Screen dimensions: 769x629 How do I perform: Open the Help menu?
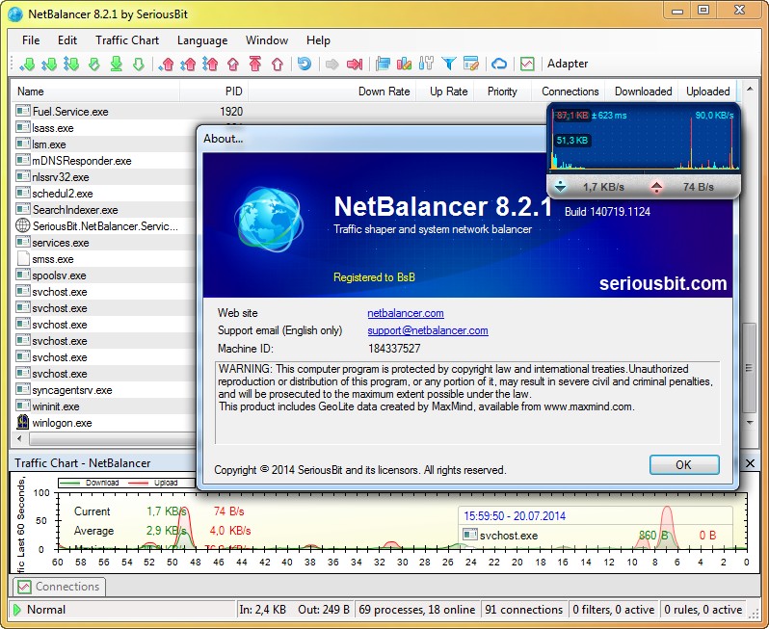318,40
